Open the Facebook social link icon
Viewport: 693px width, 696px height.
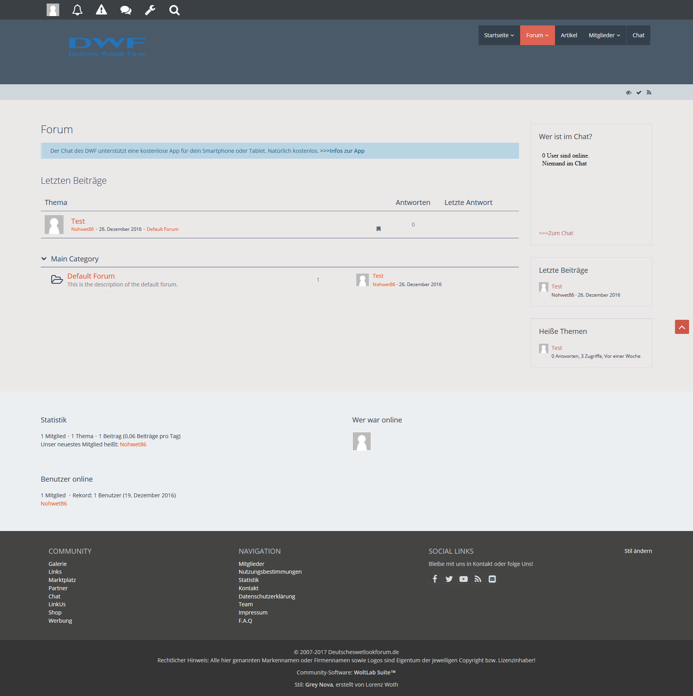click(435, 579)
